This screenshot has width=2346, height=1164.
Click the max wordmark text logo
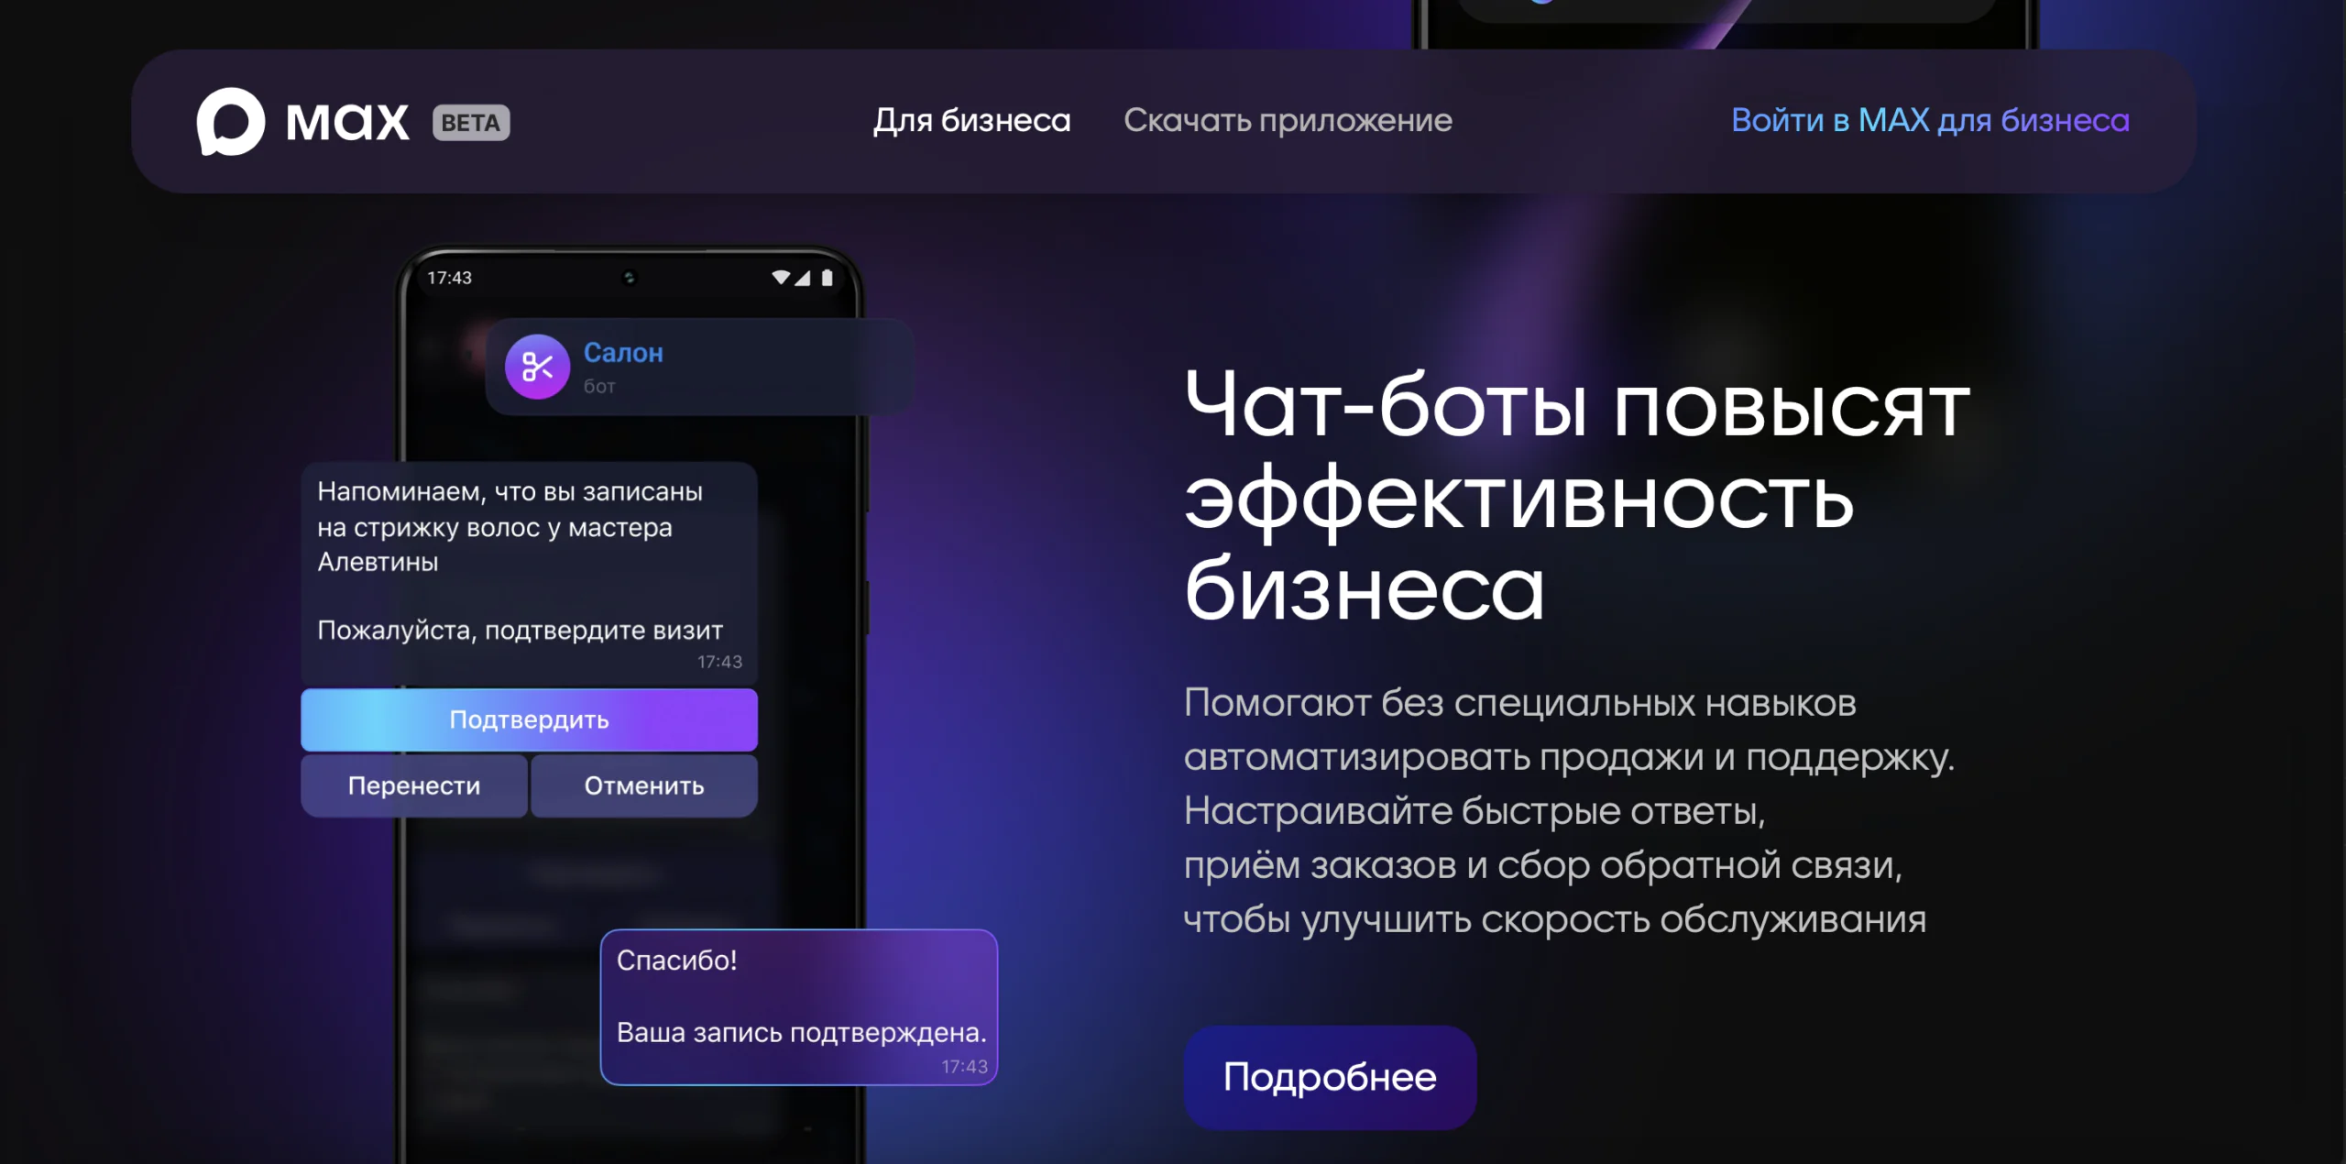click(x=347, y=123)
